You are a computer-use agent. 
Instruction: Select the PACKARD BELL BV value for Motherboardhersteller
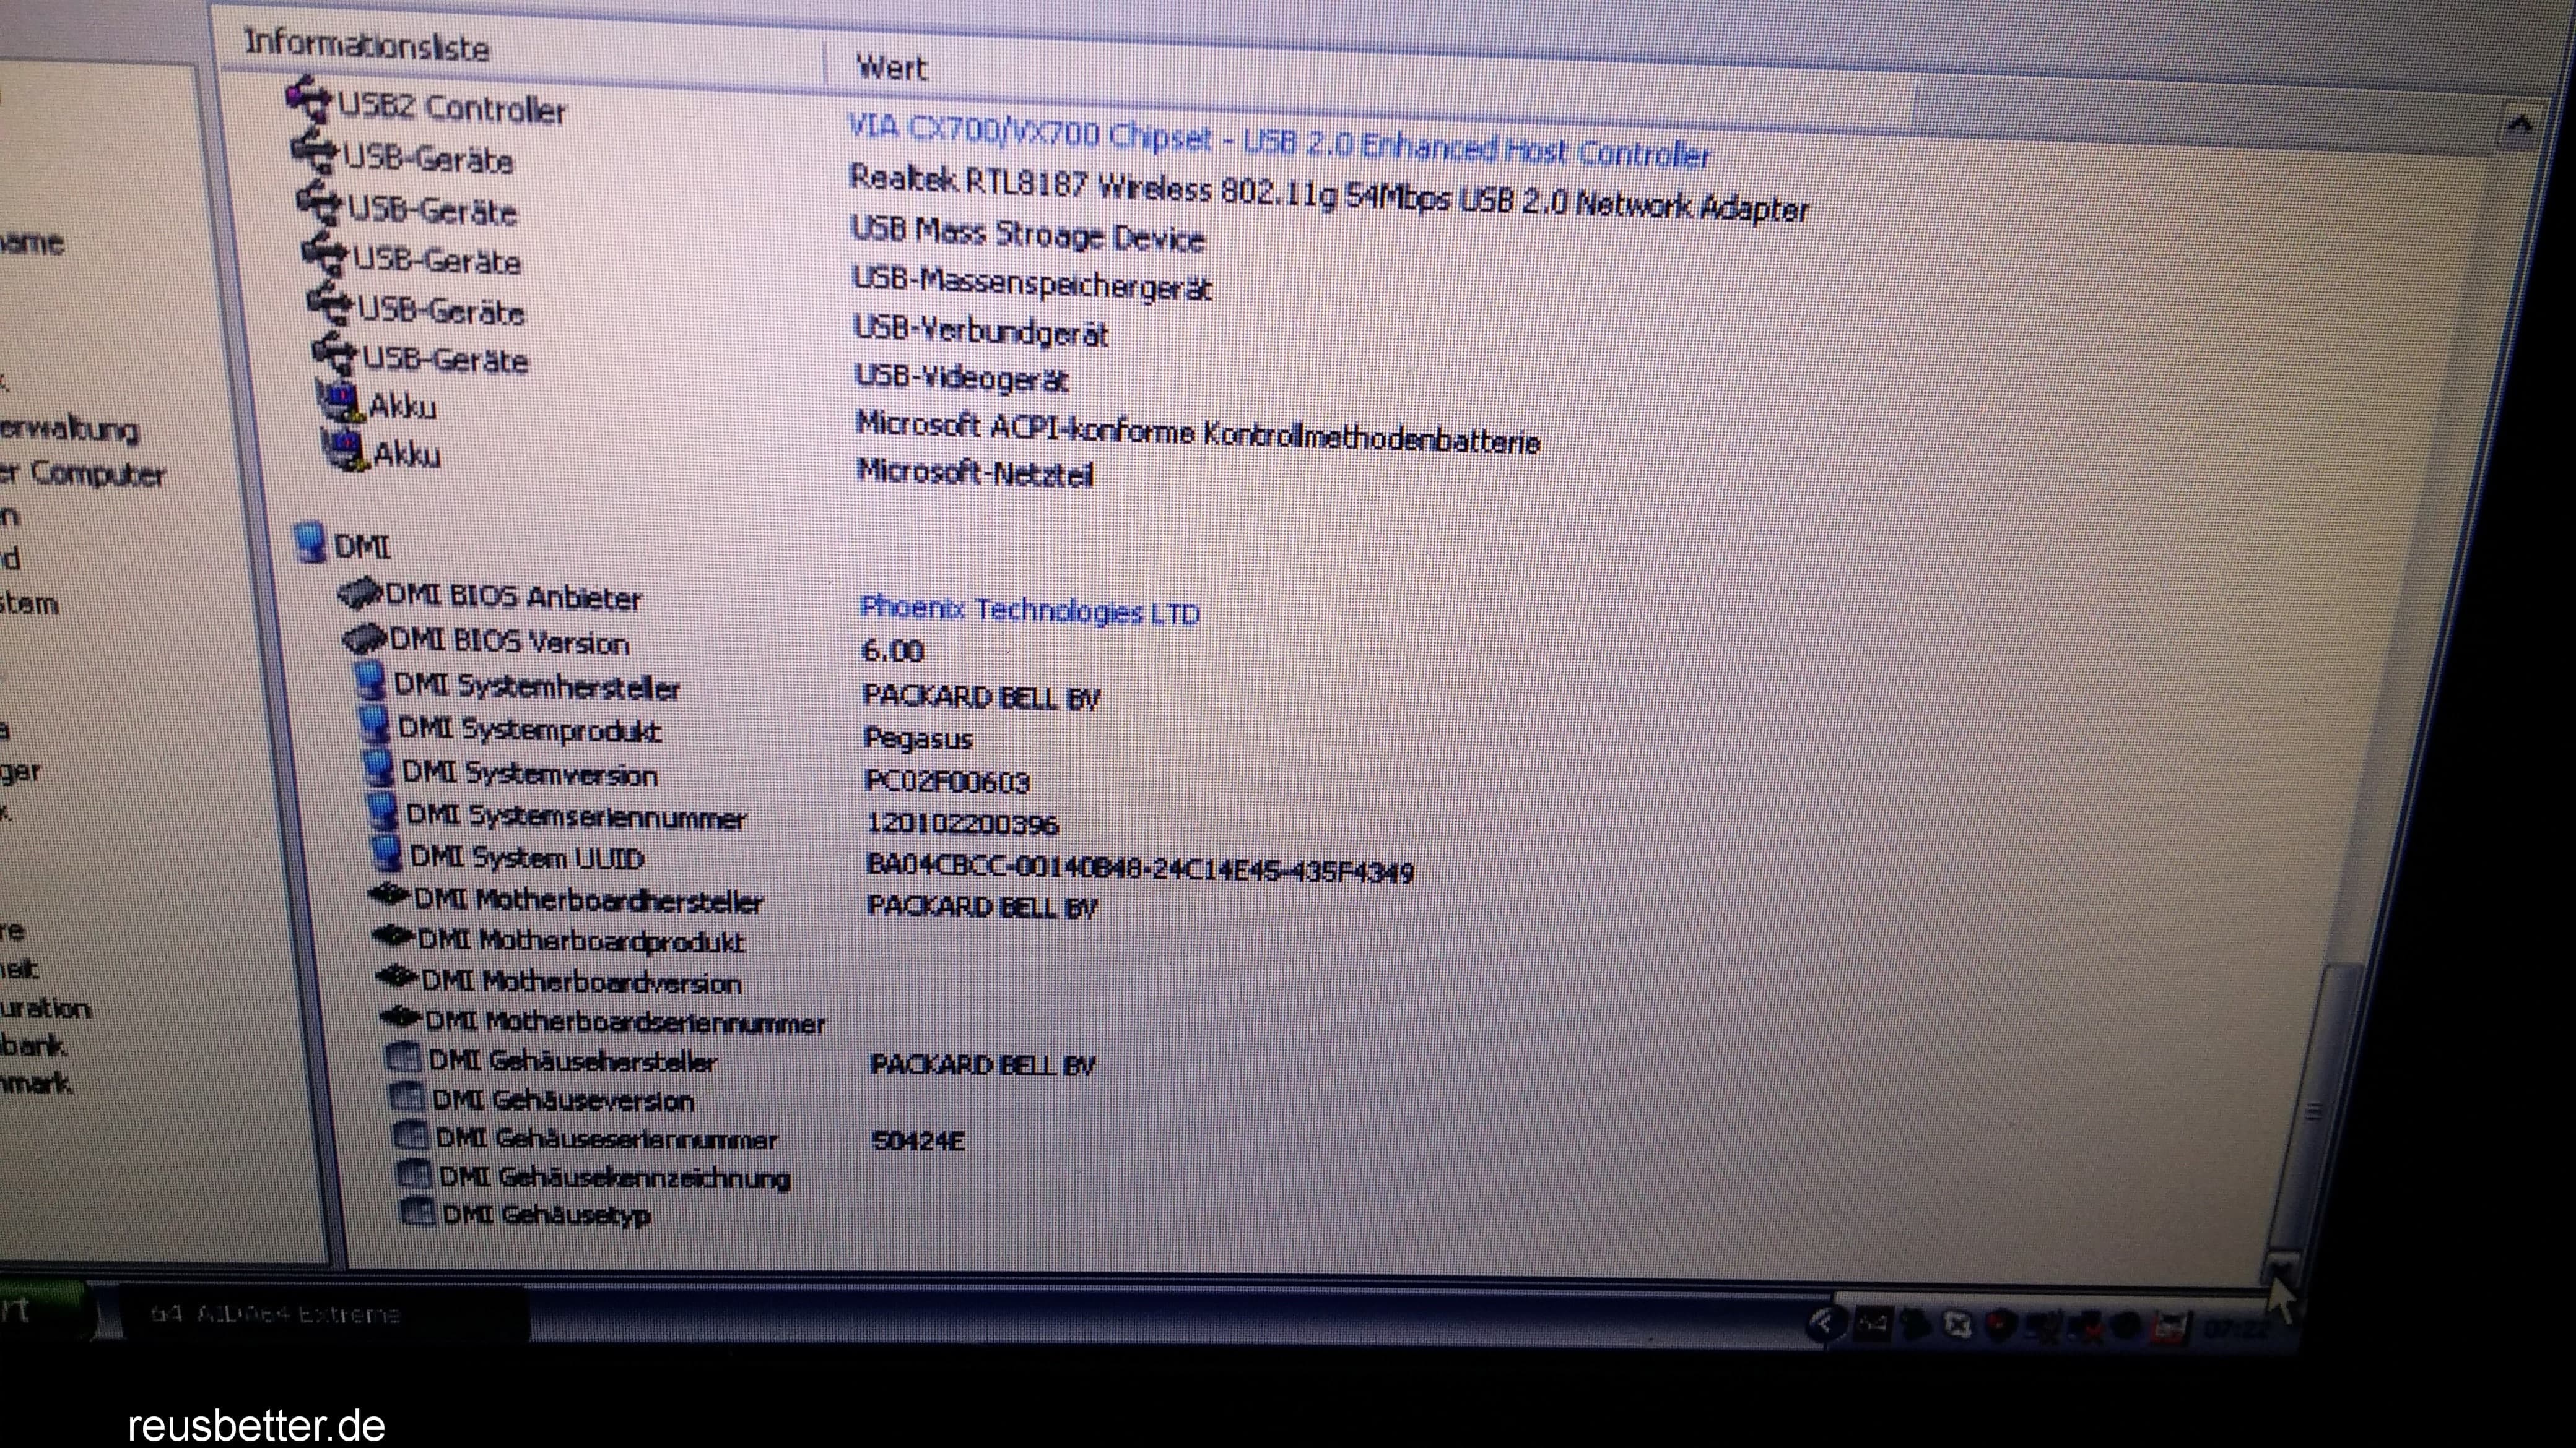982,907
